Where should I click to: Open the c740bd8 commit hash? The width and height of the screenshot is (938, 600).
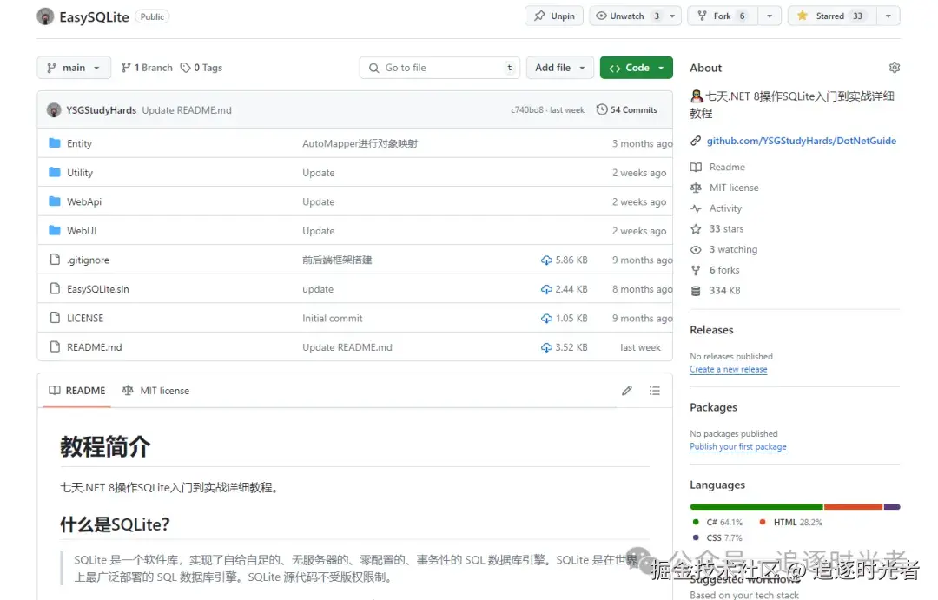(527, 110)
